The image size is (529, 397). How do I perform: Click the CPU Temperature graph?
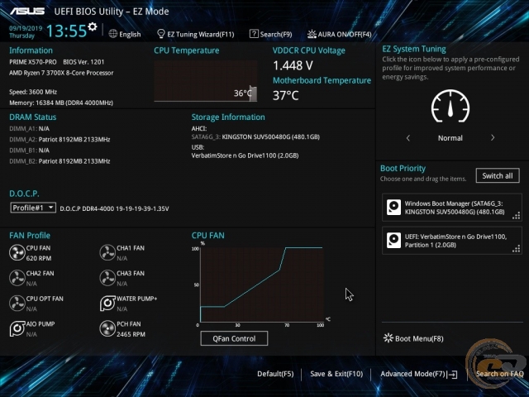pyautogui.click(x=206, y=81)
